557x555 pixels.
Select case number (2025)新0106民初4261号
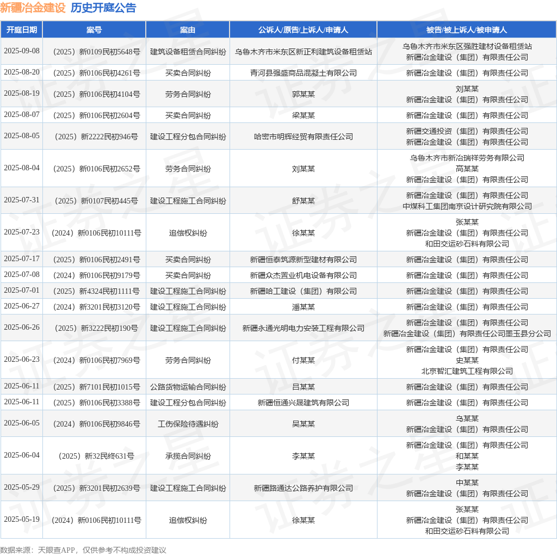point(96,73)
